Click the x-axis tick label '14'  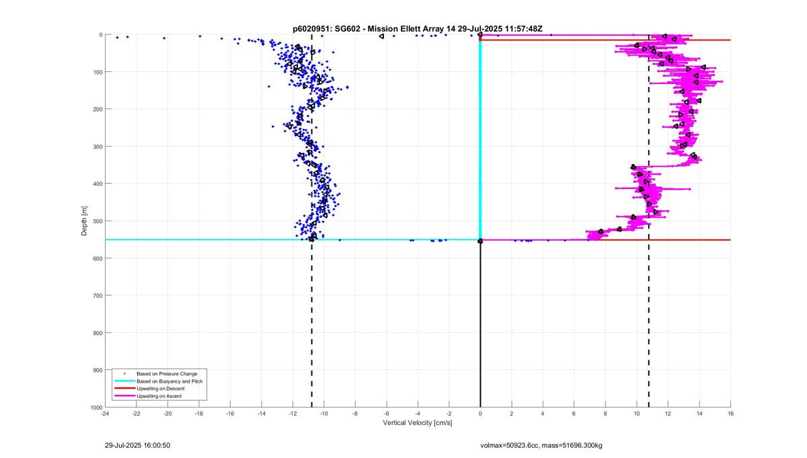pos(699,414)
